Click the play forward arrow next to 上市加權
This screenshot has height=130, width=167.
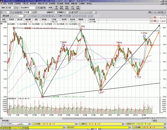pos(33,12)
